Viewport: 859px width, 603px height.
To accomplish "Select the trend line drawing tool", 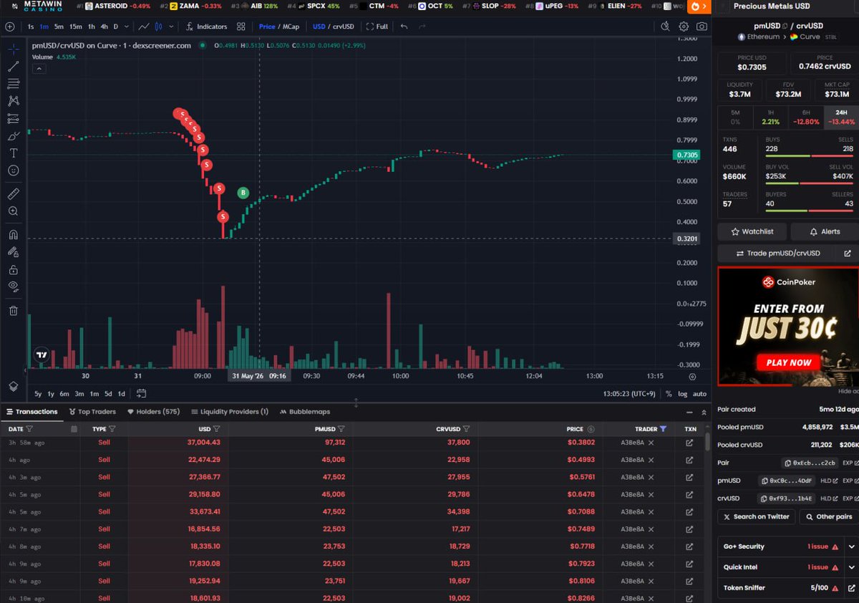I will [x=13, y=67].
